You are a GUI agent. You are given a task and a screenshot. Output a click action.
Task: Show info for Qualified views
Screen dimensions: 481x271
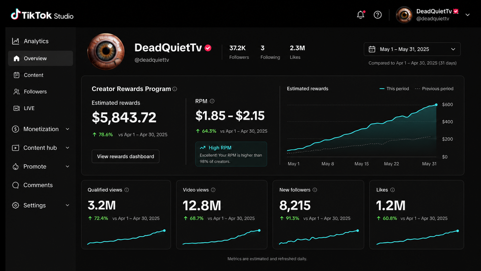pyautogui.click(x=127, y=190)
